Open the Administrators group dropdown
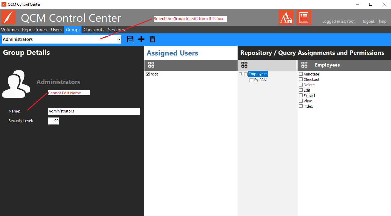Image resolution: width=391 pixels, height=216 pixels. click(119, 39)
